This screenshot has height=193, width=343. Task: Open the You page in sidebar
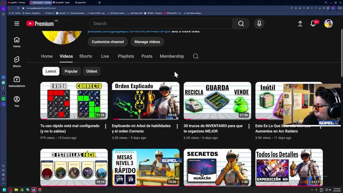pos(17,102)
